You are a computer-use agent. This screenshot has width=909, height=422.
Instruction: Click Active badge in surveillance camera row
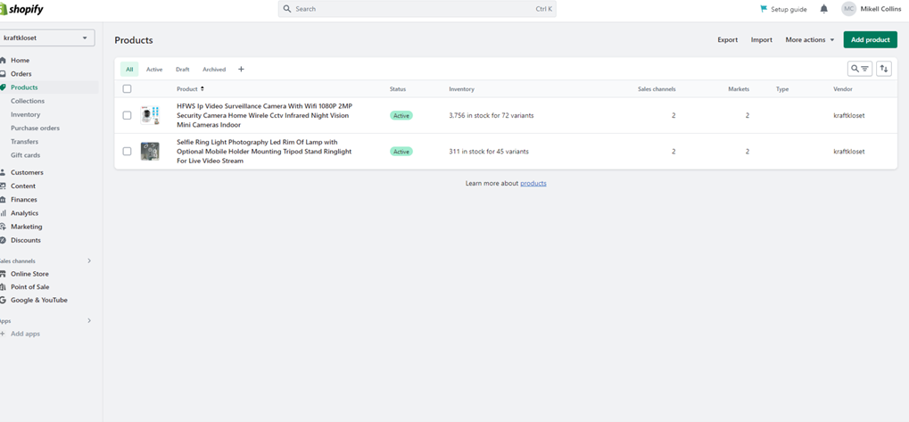(401, 115)
